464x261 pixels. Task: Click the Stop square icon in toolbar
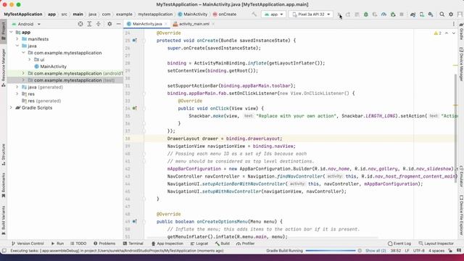click(x=402, y=14)
